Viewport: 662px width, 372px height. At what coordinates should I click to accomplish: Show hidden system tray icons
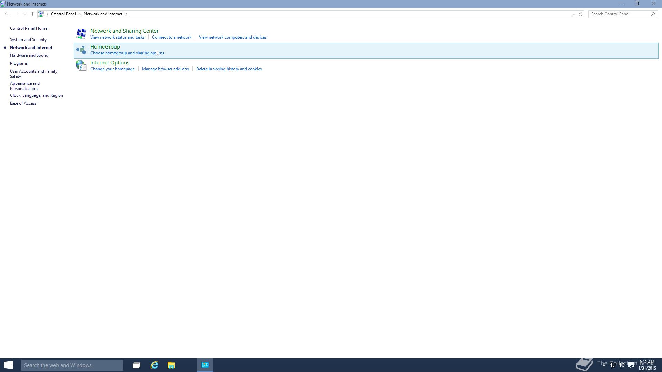(604, 364)
